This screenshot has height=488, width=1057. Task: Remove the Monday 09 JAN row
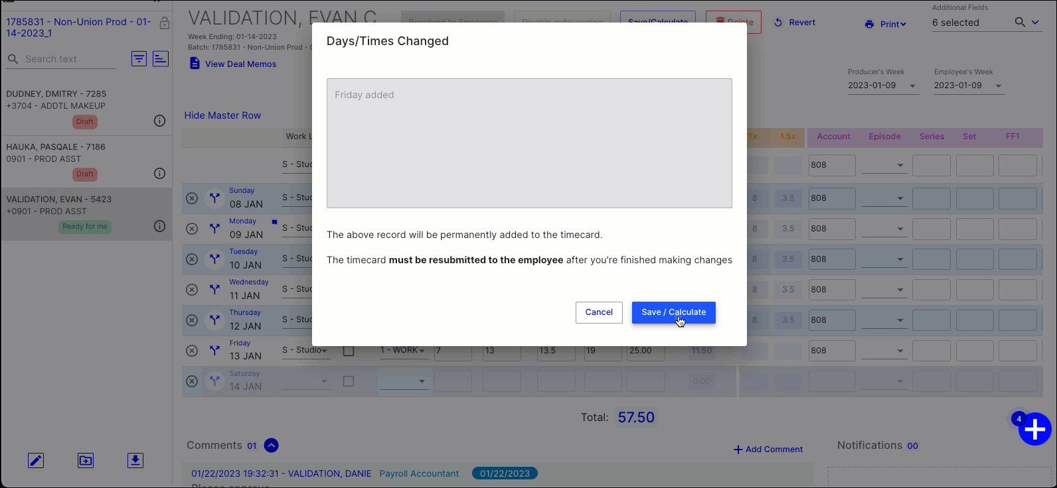(192, 229)
